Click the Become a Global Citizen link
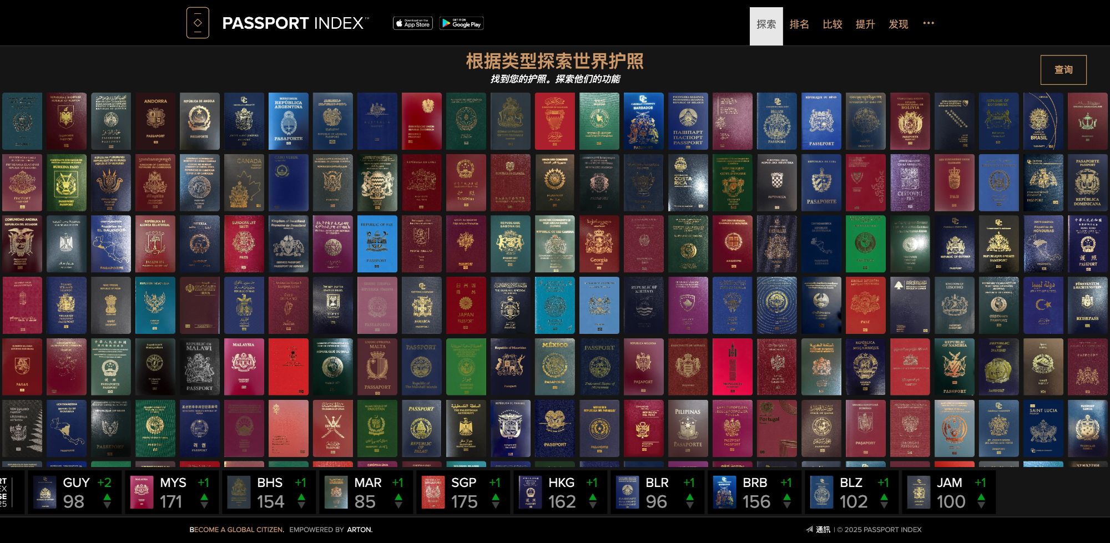The image size is (1110, 543). [x=237, y=530]
